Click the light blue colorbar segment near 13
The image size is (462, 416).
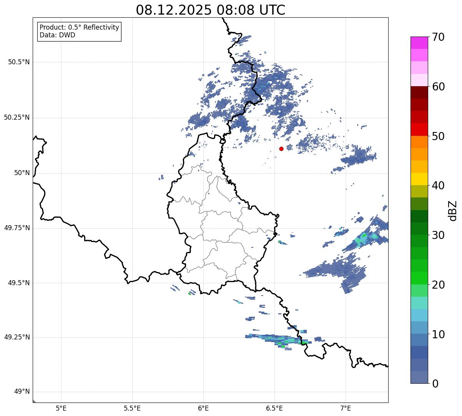click(x=419, y=315)
